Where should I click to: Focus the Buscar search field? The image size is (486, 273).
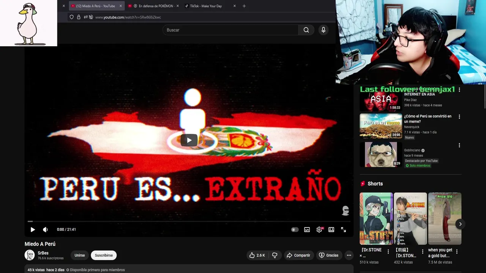point(230,30)
